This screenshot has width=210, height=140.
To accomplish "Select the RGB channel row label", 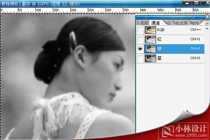I will [x=161, y=30].
